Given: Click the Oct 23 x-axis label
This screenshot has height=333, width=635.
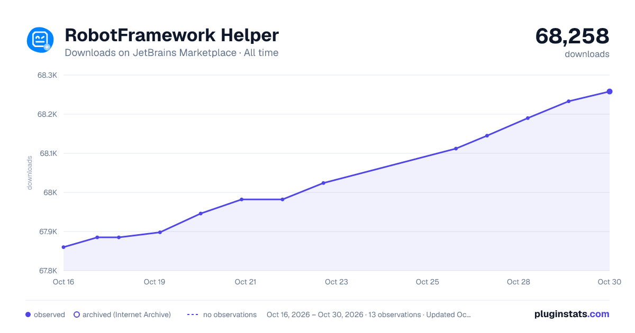Looking at the screenshot, I should pyautogui.click(x=337, y=282).
